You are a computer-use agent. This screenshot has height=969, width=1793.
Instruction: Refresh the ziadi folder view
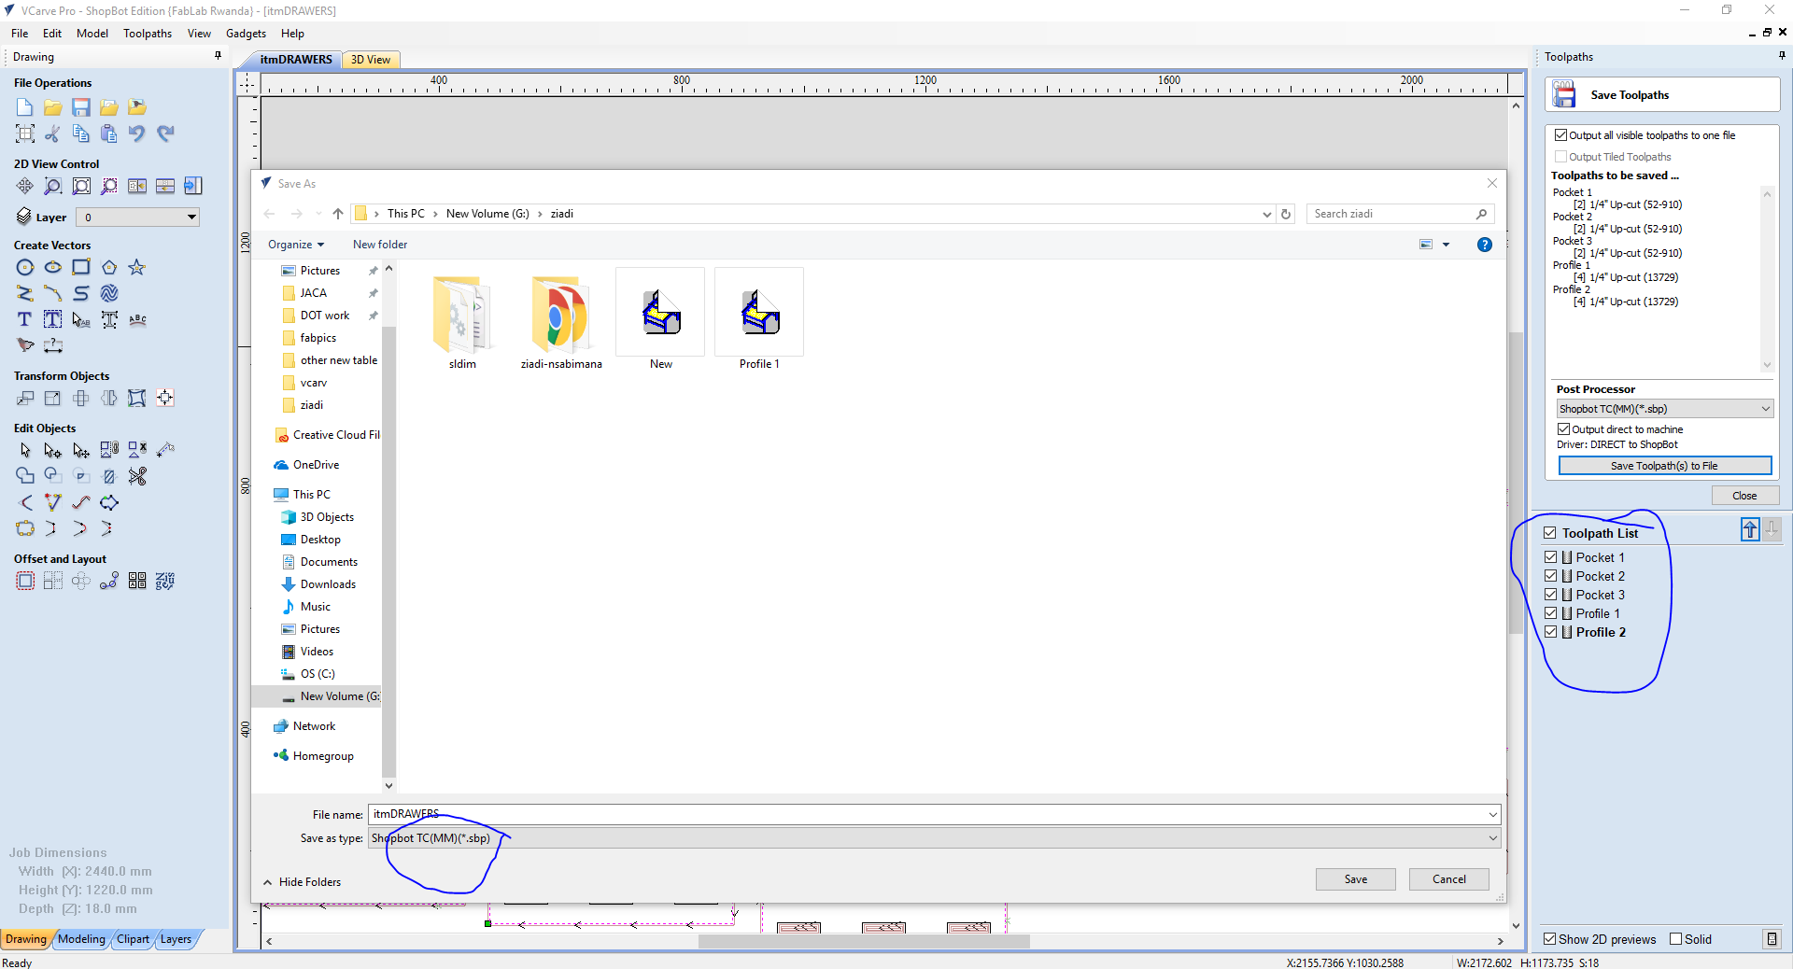click(1286, 214)
